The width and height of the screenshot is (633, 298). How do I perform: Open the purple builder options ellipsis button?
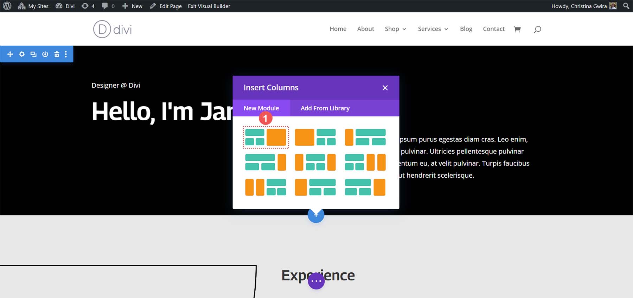(x=316, y=281)
